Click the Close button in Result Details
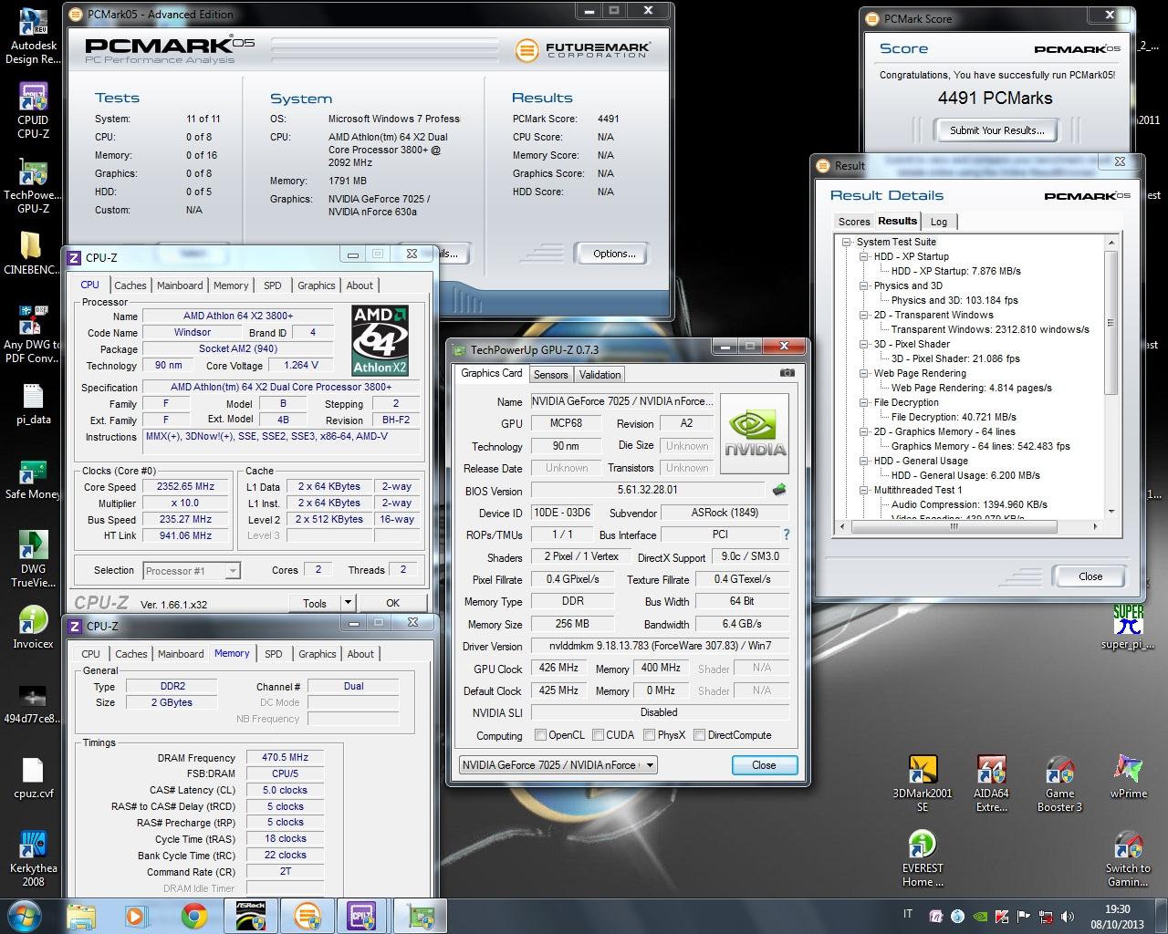The image size is (1168, 934). pos(1090,576)
